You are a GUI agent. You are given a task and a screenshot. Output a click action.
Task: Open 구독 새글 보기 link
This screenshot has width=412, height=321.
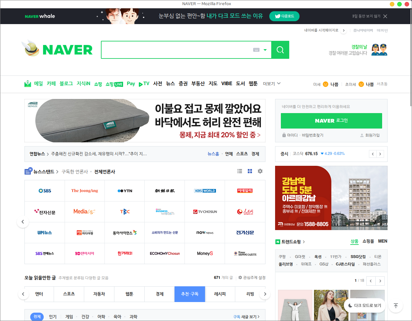point(246,317)
